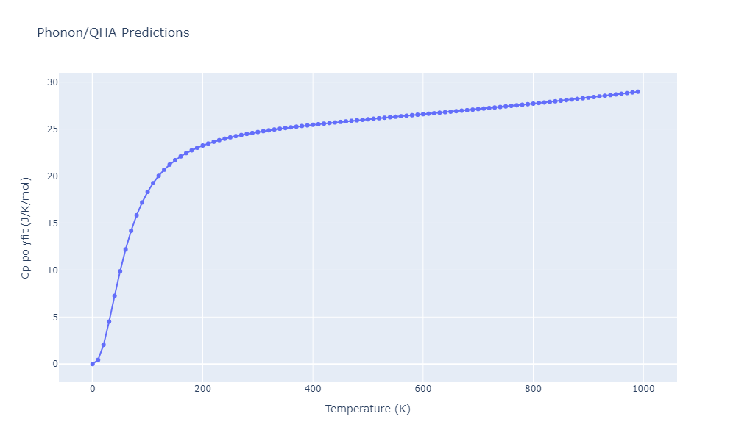Click the y-axis tick label '10'
Viewport: 736px width, 441px height.
[x=47, y=270]
